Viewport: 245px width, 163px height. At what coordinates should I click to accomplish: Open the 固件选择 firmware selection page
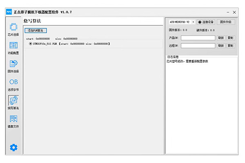(13, 66)
